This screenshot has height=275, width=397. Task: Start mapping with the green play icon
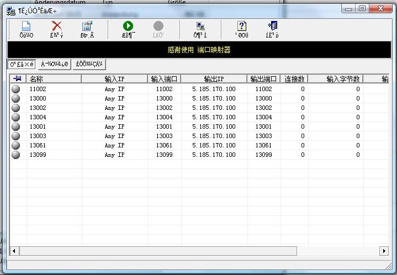pyautogui.click(x=128, y=26)
